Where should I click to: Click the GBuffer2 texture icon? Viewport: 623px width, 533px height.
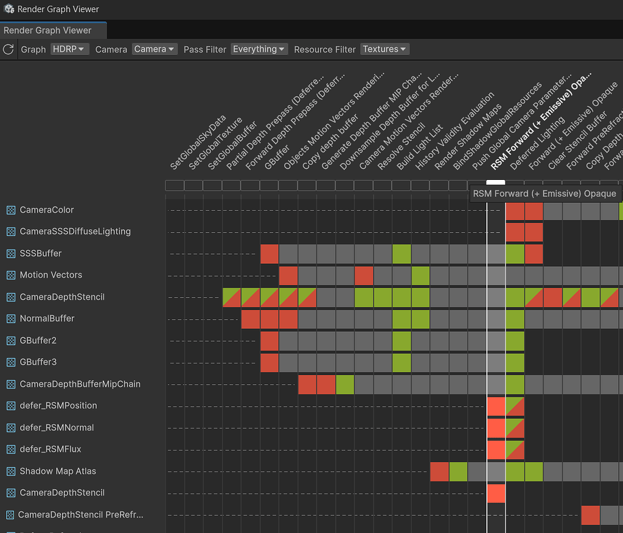click(x=11, y=340)
